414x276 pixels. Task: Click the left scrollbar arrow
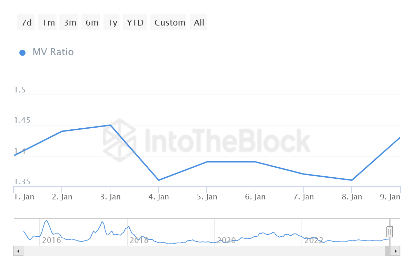coord(18,251)
